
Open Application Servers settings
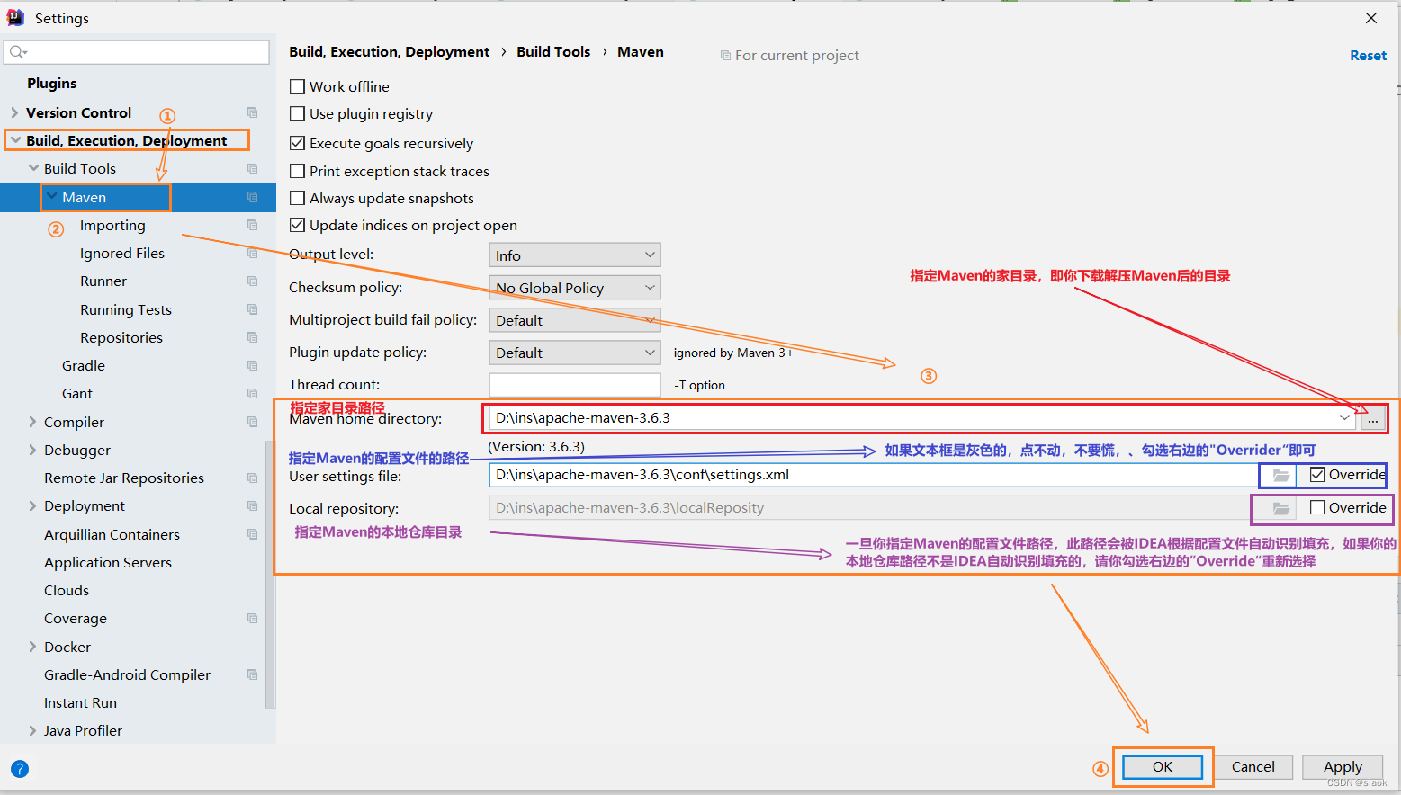(108, 563)
